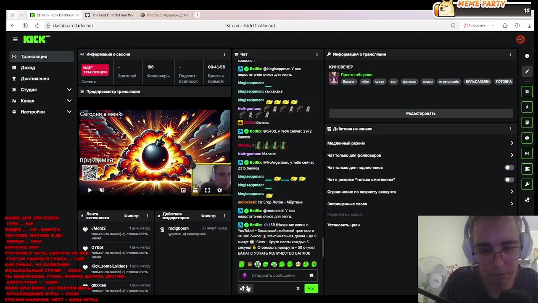Viewport: 538px width, 303px height.
Task: Open Channel Actions panel three-dot menu
Action: (x=511, y=129)
